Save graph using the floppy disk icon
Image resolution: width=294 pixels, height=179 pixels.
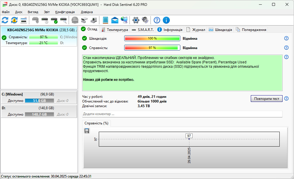(x=87, y=131)
